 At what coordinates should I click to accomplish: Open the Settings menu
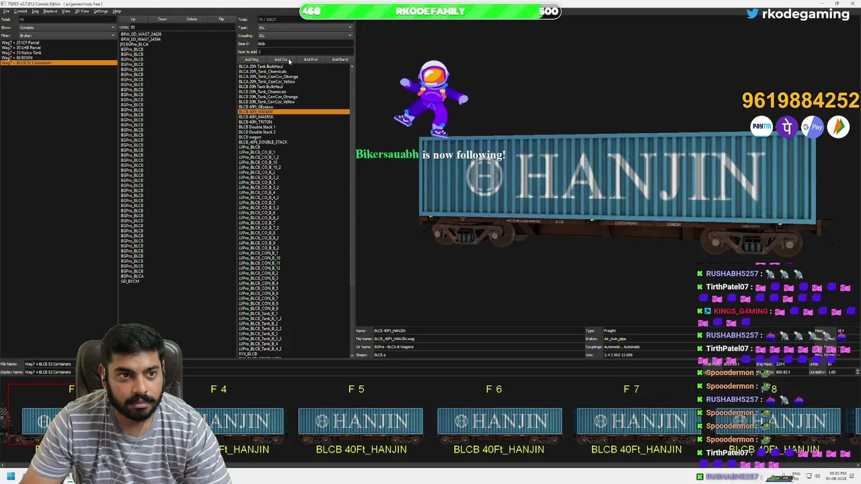click(101, 11)
